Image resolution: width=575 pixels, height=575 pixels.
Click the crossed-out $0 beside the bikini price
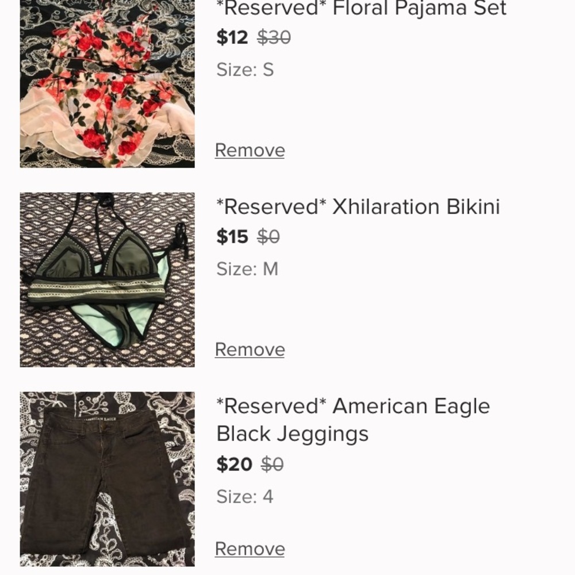pyautogui.click(x=269, y=236)
